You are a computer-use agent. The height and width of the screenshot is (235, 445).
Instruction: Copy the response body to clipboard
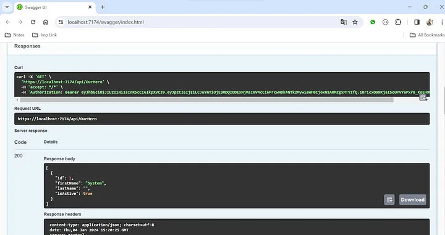(x=389, y=200)
